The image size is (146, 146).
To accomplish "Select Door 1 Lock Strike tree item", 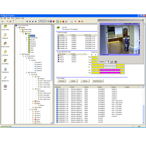I will pos(45,85).
